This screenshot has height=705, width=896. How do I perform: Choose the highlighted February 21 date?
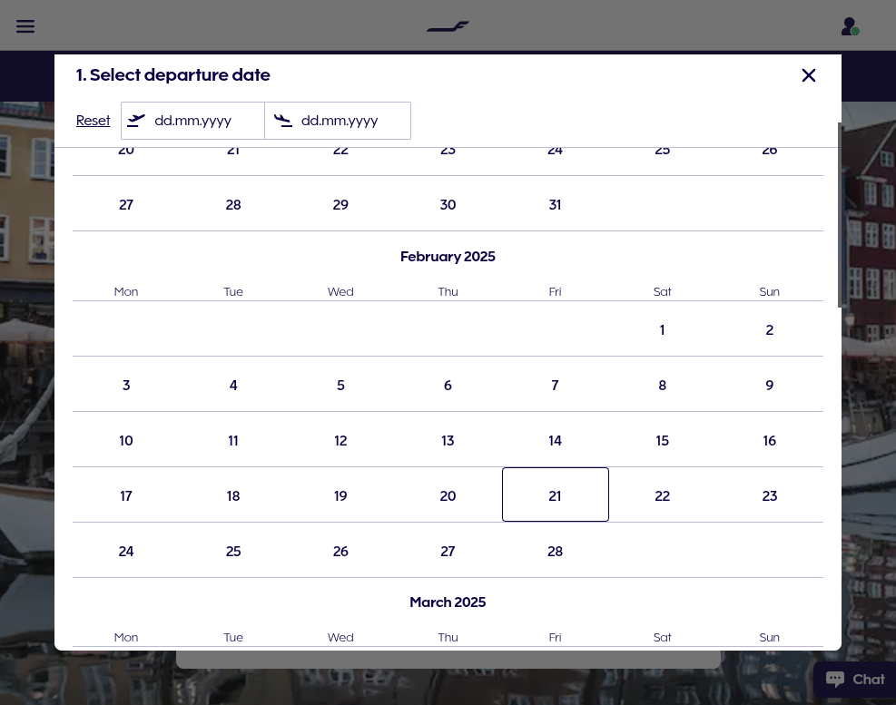(x=555, y=494)
